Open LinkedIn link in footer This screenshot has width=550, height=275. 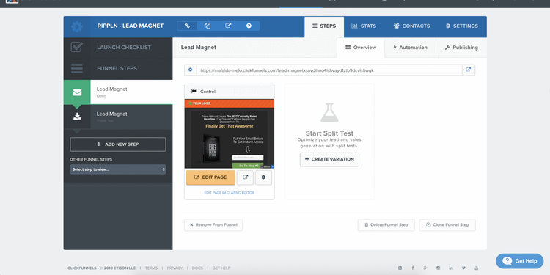pyautogui.click(x=451, y=268)
